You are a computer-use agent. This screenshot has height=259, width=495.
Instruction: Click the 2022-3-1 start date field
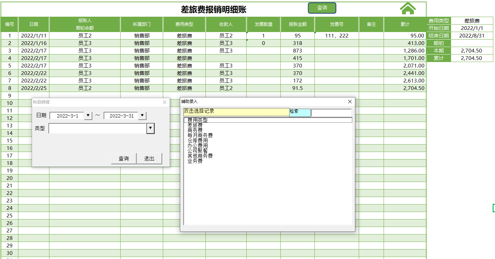click(67, 116)
